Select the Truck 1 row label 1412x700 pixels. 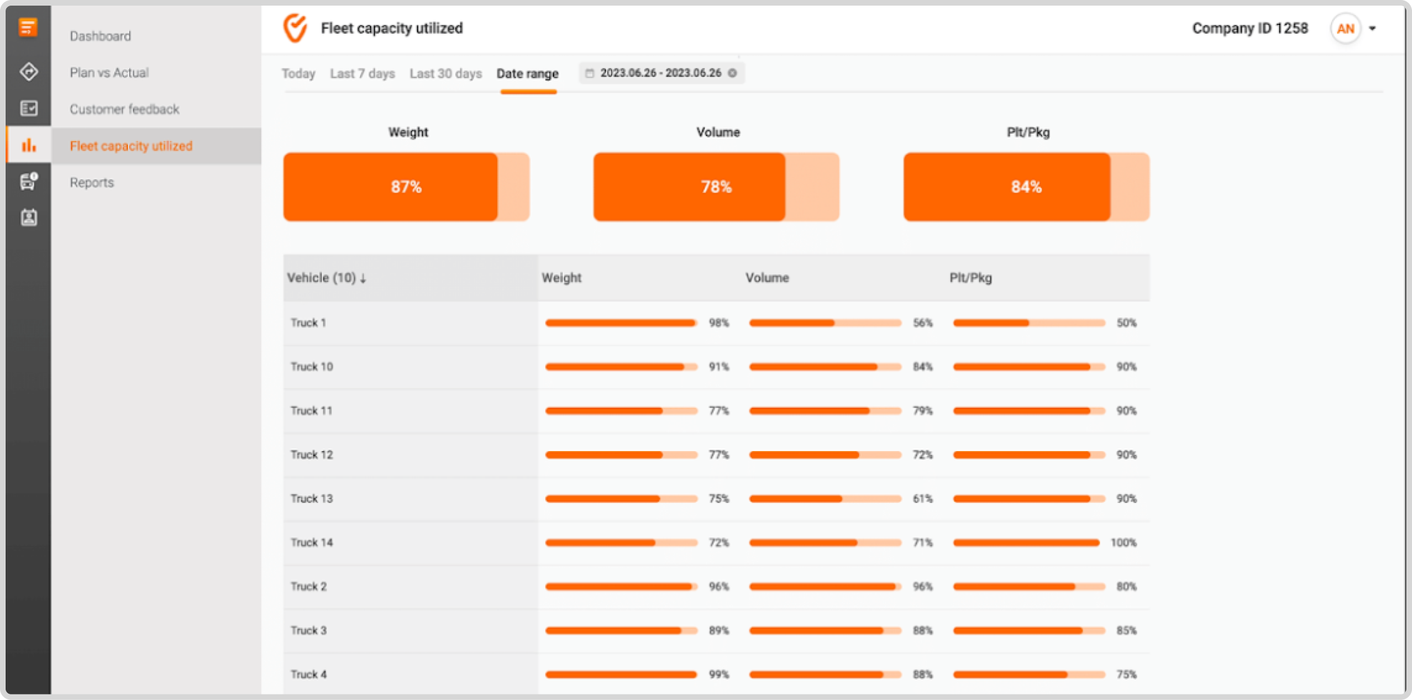point(308,323)
